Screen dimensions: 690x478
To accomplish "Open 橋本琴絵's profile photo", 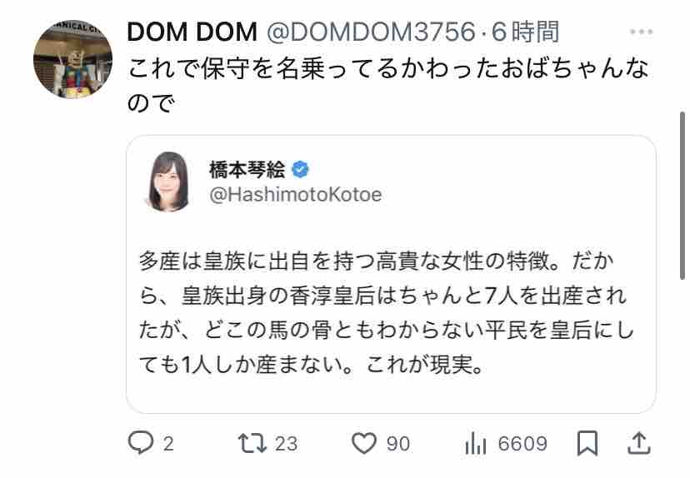I will pos(167,182).
